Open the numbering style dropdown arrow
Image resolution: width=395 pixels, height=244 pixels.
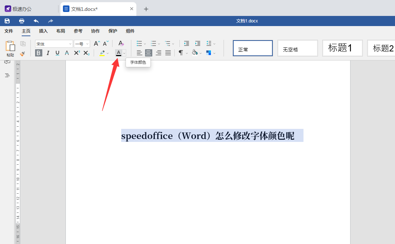(159, 44)
